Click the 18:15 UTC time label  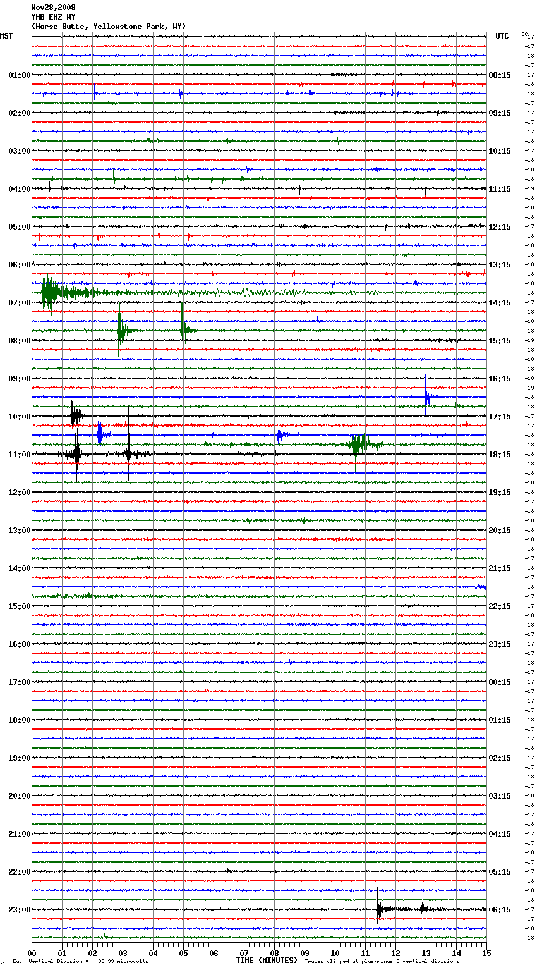[x=500, y=455]
